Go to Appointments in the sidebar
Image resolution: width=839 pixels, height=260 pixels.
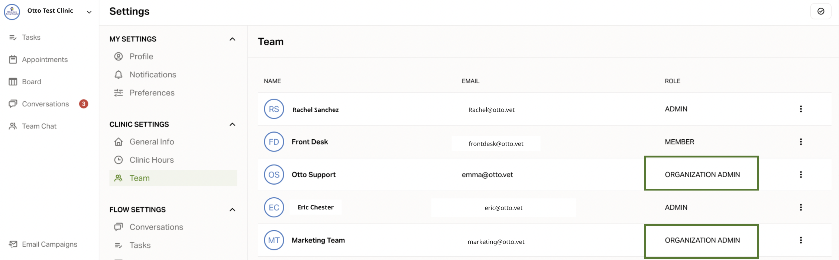tap(45, 60)
